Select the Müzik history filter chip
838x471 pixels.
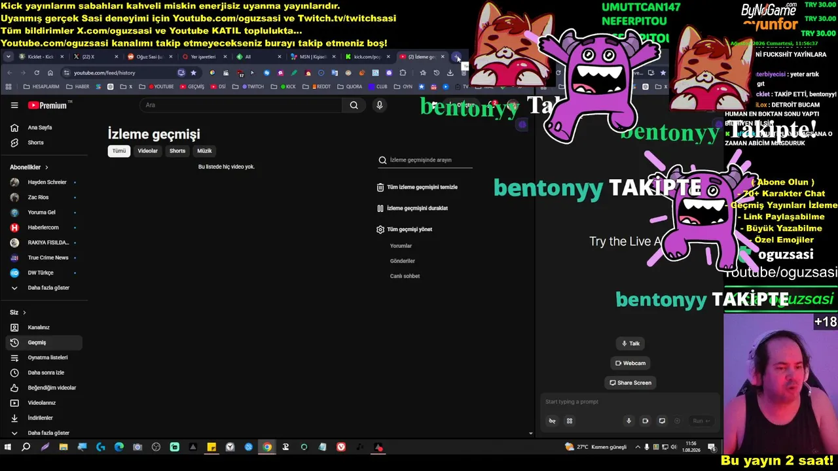[204, 151]
